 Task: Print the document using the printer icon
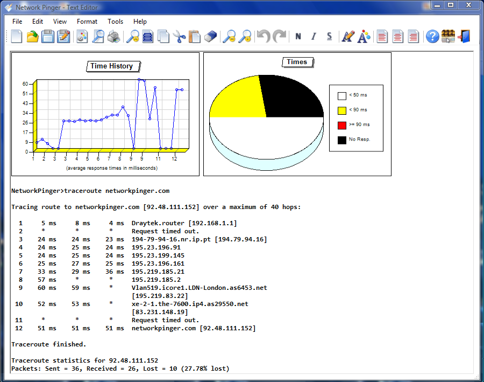coord(113,37)
